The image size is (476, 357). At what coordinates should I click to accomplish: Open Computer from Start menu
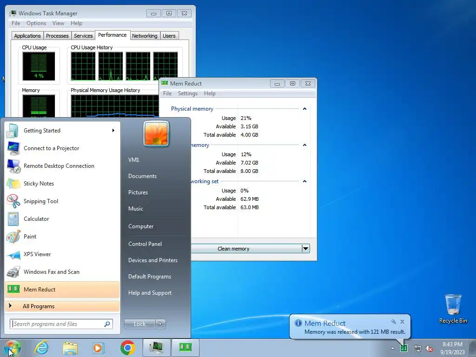pyautogui.click(x=141, y=226)
